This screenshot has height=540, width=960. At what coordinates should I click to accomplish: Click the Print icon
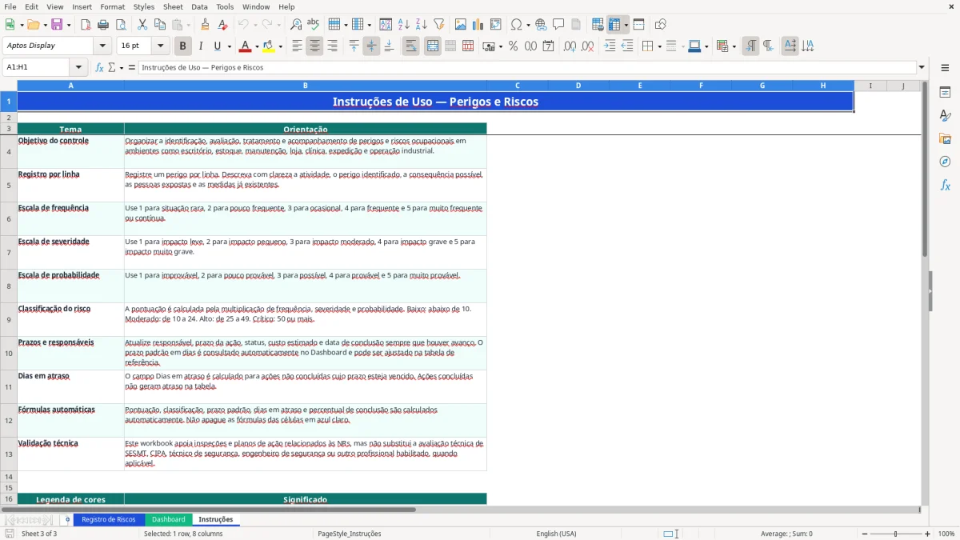(103, 25)
